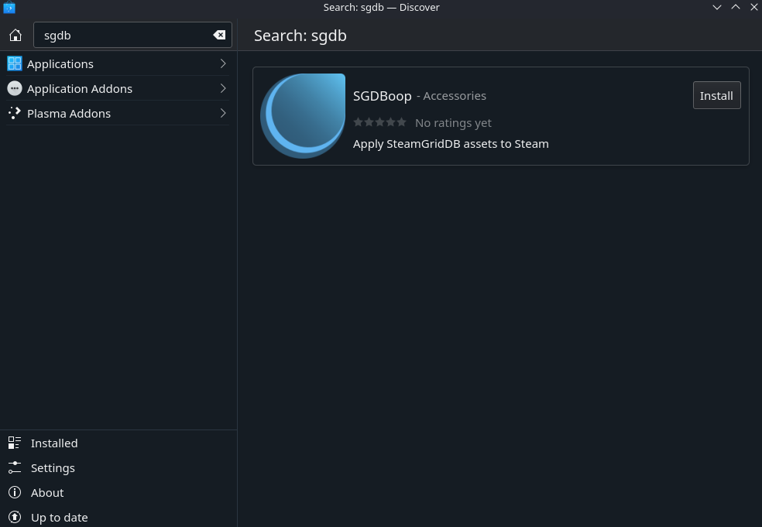762x527 pixels.
Task: Expand the Application Addons chevron
Action: click(x=223, y=88)
